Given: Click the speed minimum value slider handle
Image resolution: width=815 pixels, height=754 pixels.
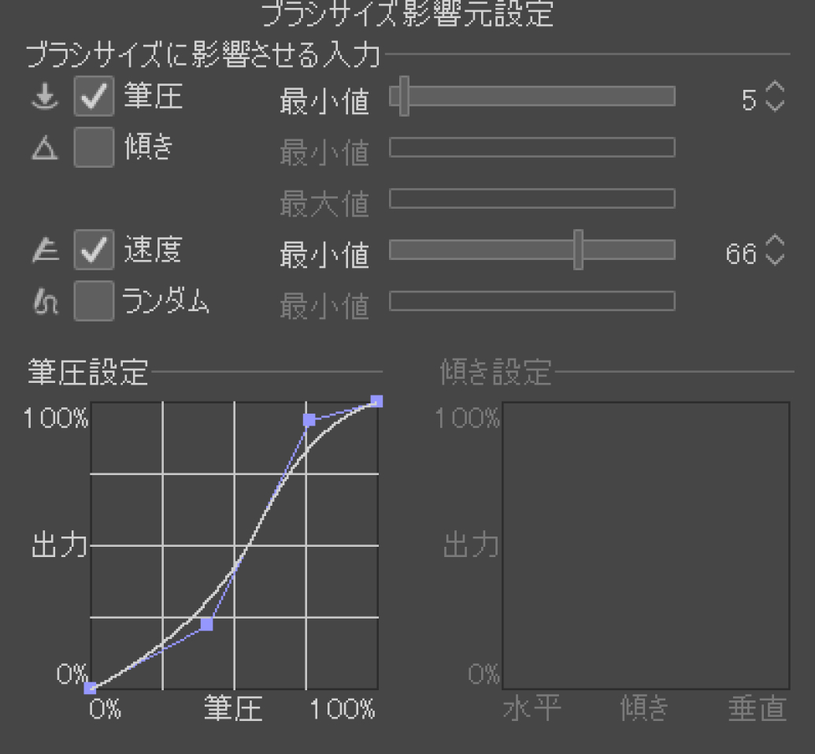Looking at the screenshot, I should click(579, 250).
